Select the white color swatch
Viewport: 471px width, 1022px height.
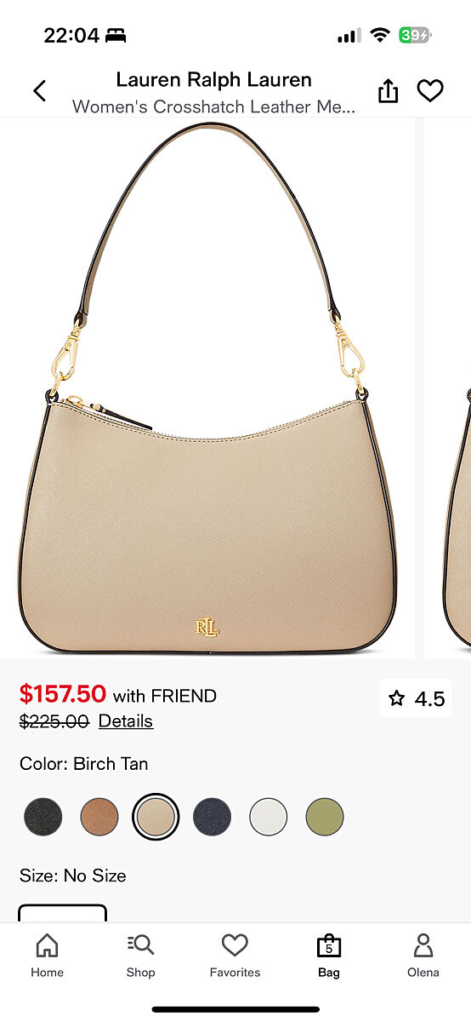(x=268, y=817)
